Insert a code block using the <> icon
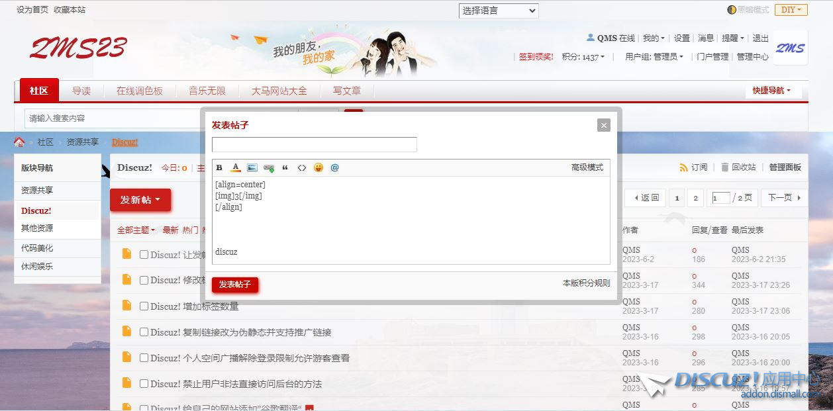Viewport: 833px width, 411px height. 302,167
